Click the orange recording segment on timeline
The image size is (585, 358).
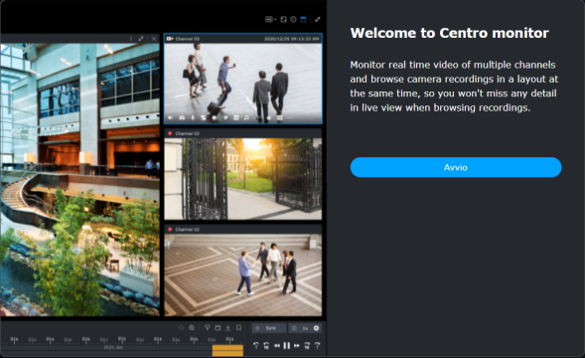pyautogui.click(x=227, y=350)
